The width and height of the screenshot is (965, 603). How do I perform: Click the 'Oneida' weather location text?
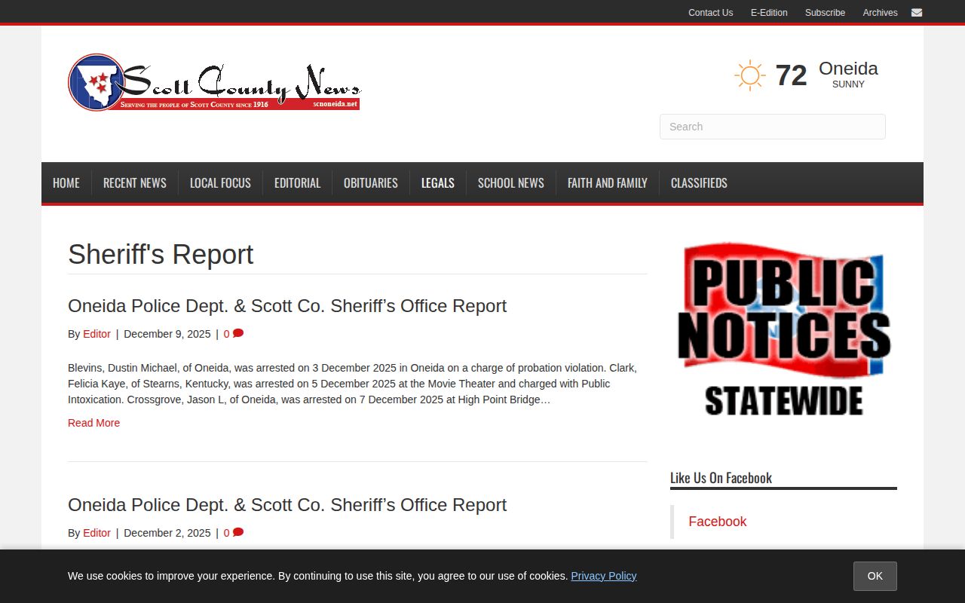pyautogui.click(x=848, y=69)
